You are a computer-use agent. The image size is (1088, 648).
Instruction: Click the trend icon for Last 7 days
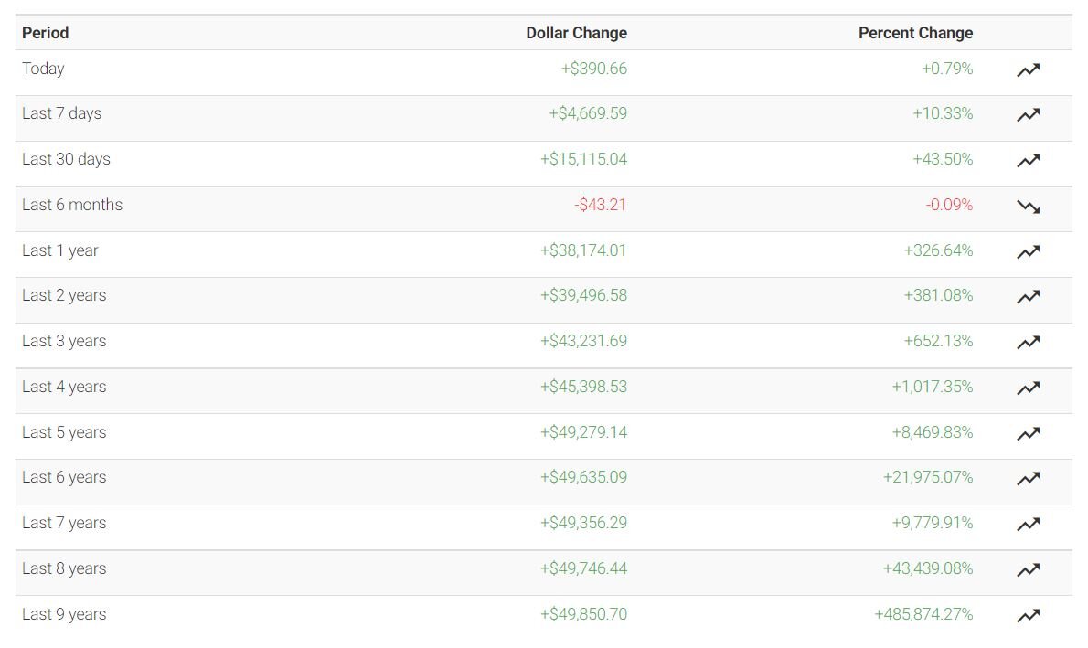coord(1029,114)
